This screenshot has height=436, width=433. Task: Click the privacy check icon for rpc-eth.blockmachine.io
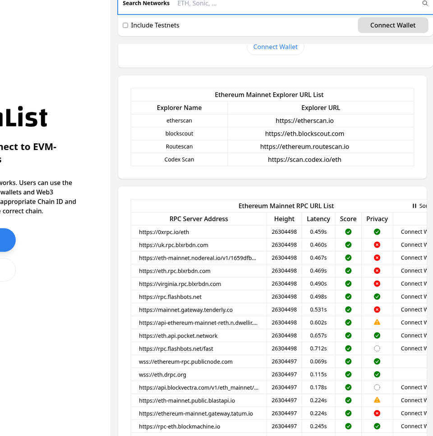tap(377, 426)
